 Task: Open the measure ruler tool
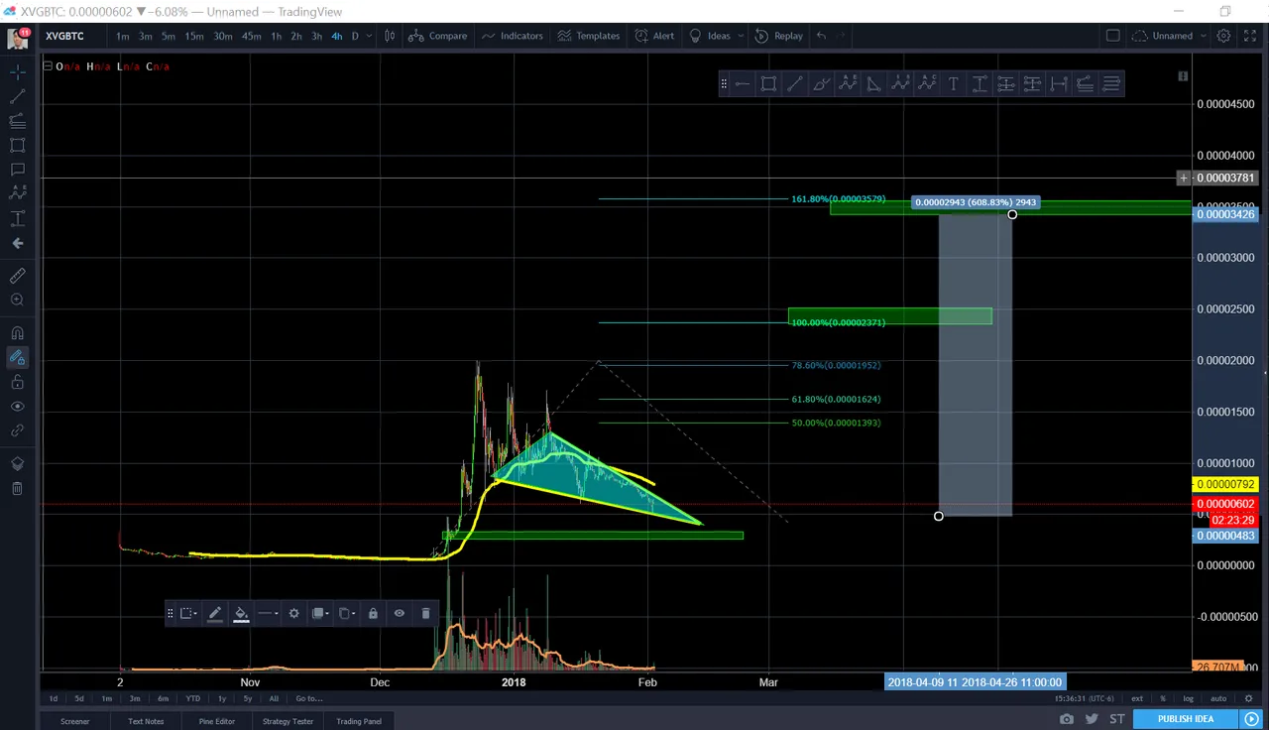17,276
